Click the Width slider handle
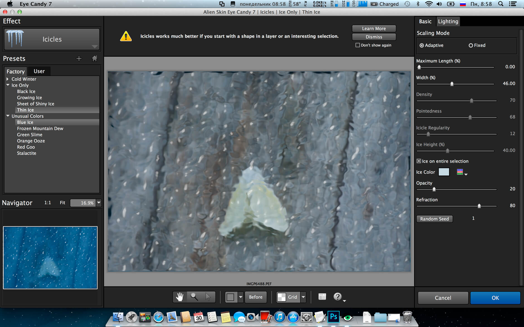 pyautogui.click(x=452, y=84)
